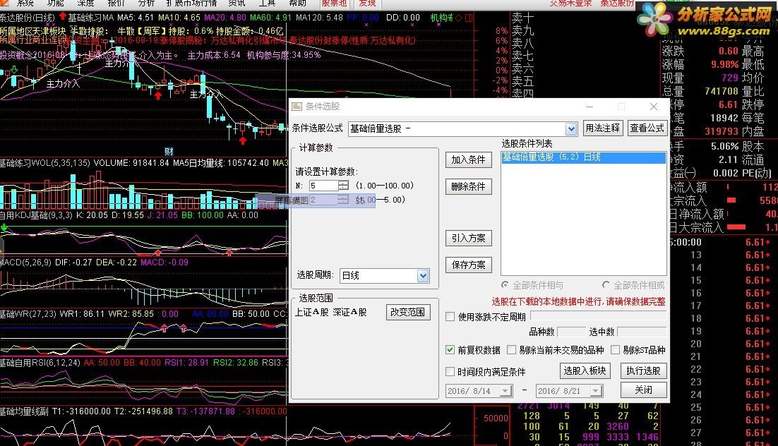This screenshot has width=778, height=446.
Task: Enable 时间段内满足条件 checkbox
Action: [450, 371]
